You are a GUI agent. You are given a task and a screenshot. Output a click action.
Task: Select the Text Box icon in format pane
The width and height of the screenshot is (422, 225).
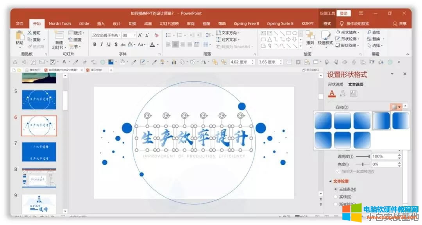(354, 93)
